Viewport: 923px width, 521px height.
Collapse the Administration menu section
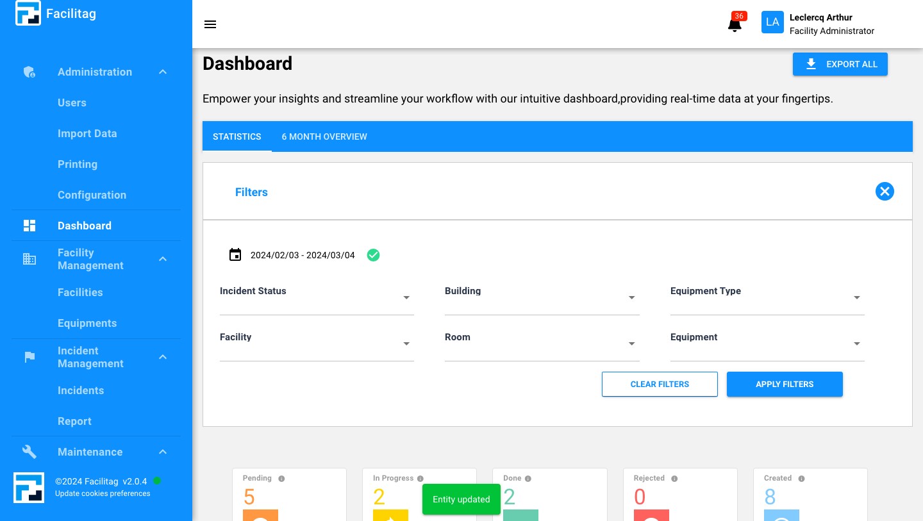tap(163, 72)
